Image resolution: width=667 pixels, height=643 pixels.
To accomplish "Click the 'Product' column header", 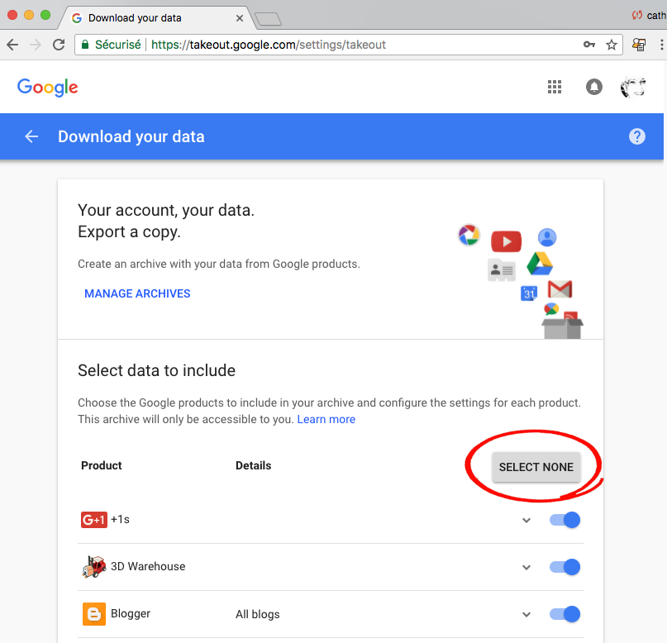I will [x=101, y=465].
